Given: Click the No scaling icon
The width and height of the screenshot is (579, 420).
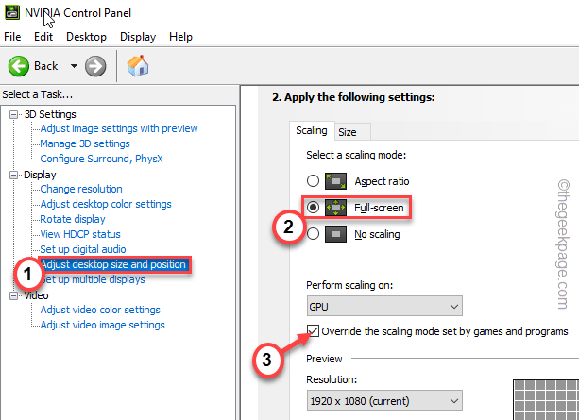Looking at the screenshot, I should click(x=335, y=234).
